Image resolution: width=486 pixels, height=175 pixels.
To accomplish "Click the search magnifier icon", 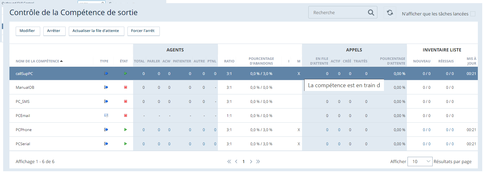I will click(371, 13).
